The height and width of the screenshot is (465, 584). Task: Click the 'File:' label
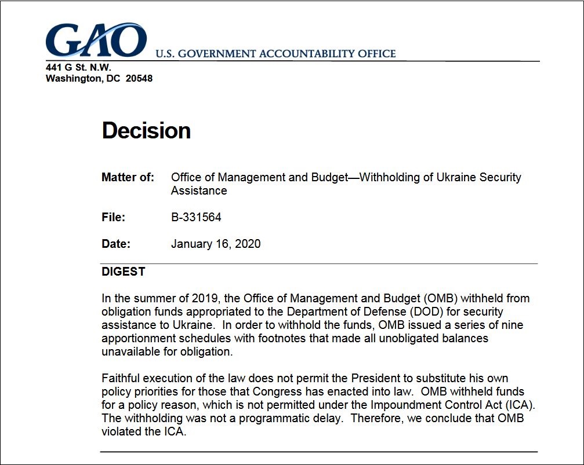(114, 217)
